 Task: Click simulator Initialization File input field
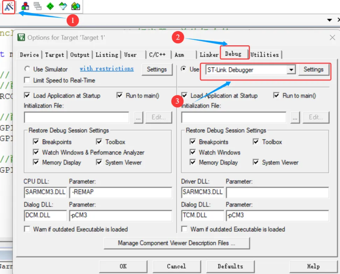point(76,117)
